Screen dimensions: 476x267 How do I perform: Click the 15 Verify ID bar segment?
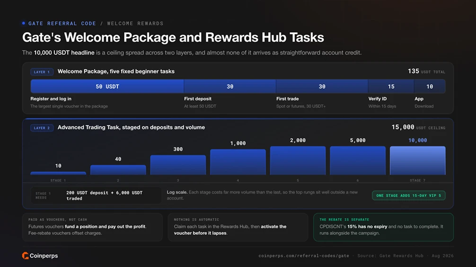click(391, 87)
